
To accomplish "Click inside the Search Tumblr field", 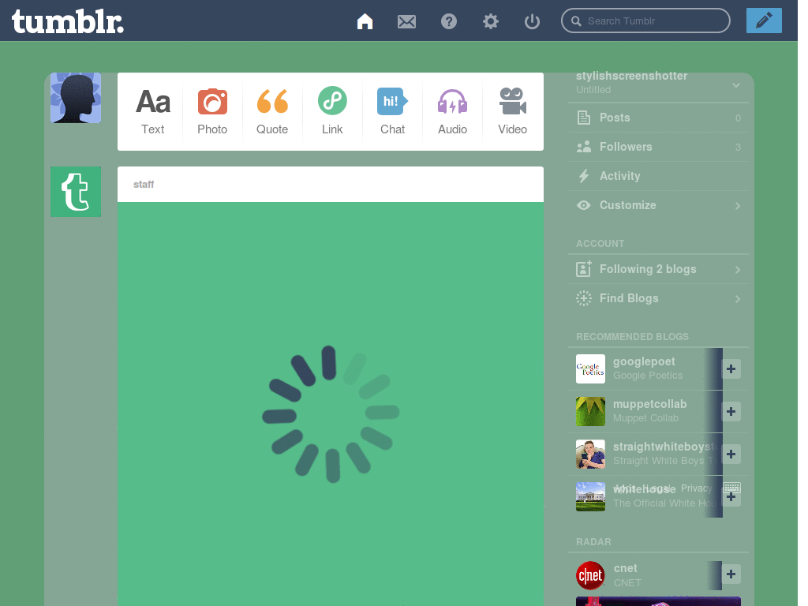I will tap(645, 21).
